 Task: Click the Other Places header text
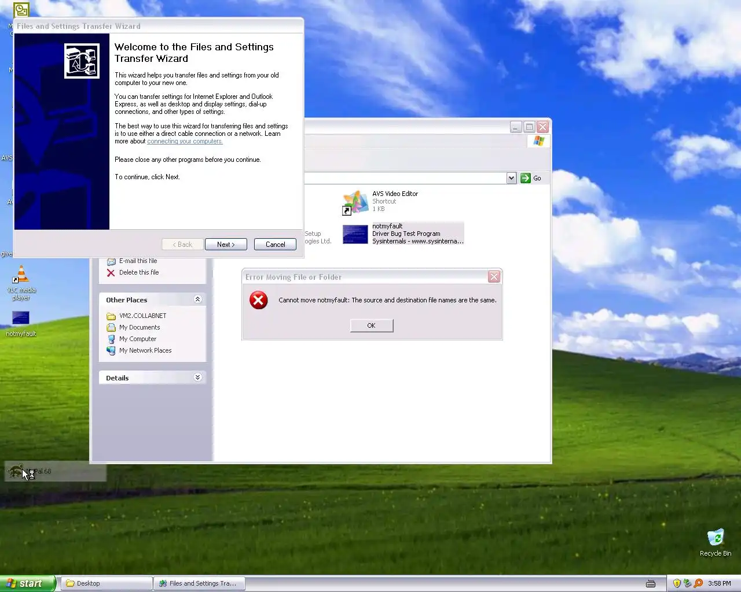point(127,300)
